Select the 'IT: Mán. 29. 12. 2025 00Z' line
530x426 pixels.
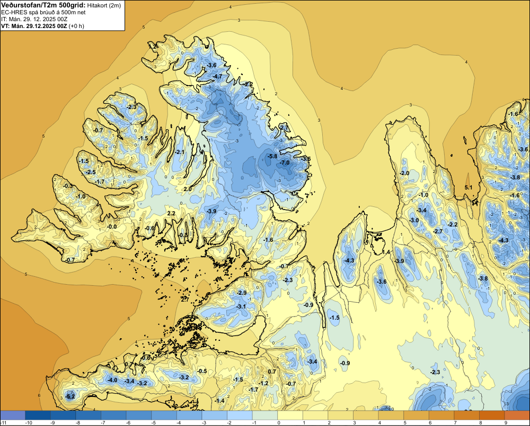pos(34,19)
